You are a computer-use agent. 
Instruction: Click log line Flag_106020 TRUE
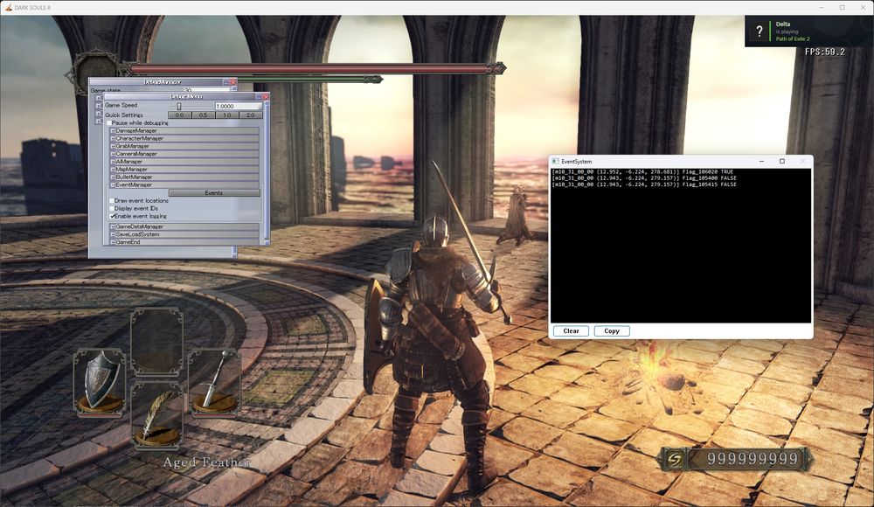pyautogui.click(x=642, y=172)
